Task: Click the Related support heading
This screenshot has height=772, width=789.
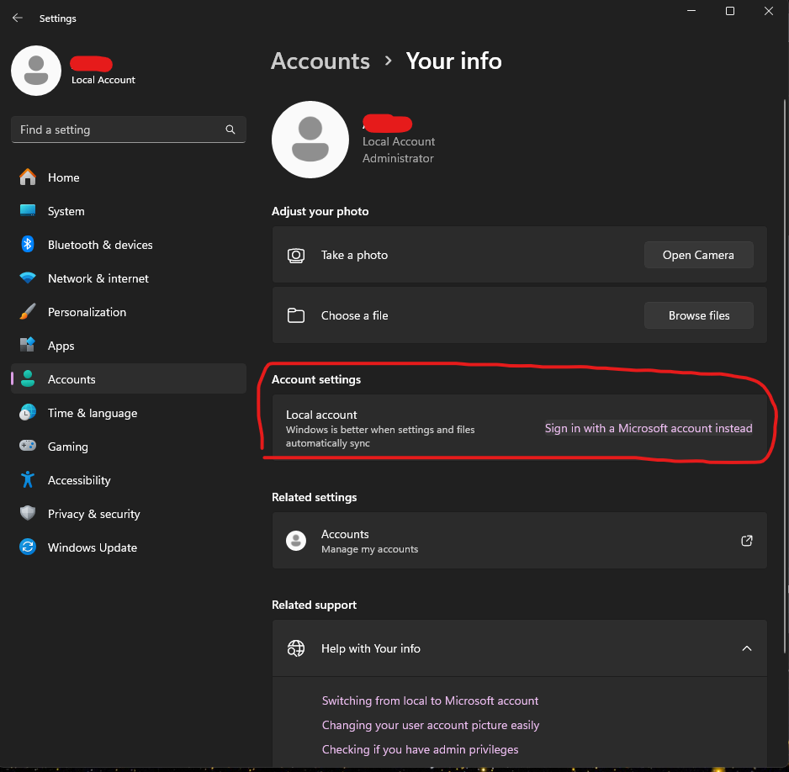Action: [314, 605]
